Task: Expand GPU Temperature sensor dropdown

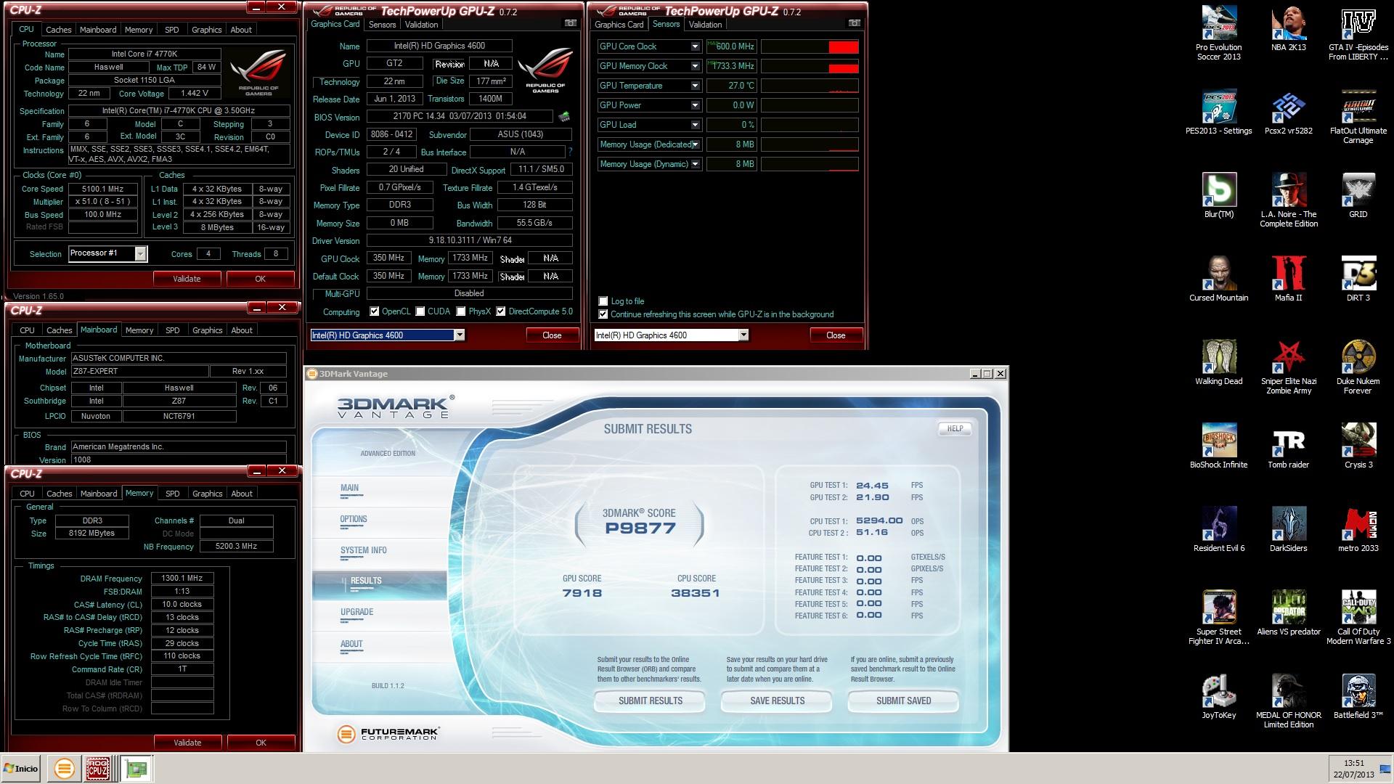Action: (695, 86)
